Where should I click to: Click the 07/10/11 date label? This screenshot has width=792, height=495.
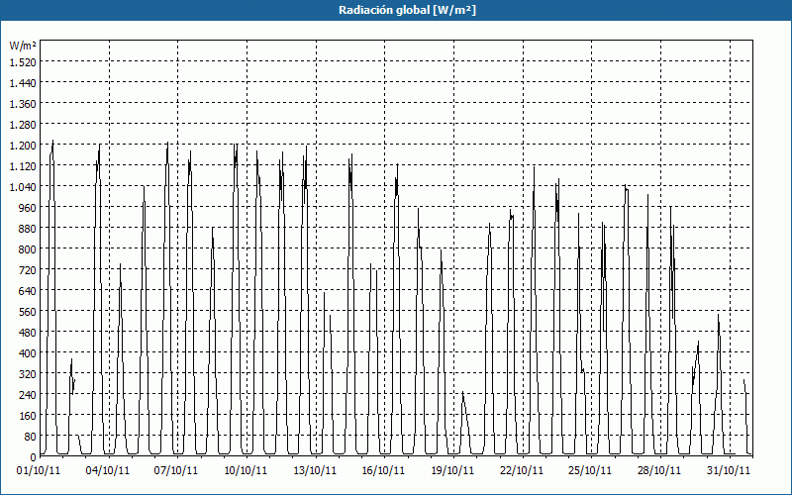176,471
